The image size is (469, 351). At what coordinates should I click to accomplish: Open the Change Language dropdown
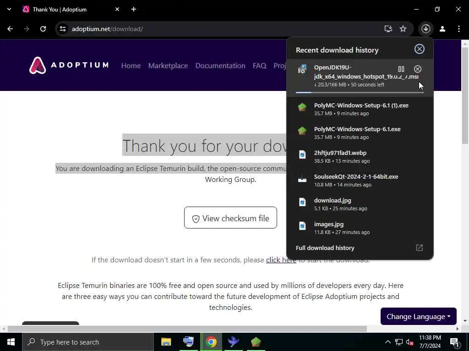[x=419, y=316]
